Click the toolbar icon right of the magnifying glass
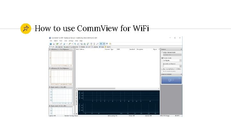231x130 pixels. (x=78, y=44)
